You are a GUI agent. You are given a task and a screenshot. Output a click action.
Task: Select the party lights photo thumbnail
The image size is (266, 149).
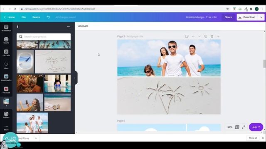(x=30, y=84)
